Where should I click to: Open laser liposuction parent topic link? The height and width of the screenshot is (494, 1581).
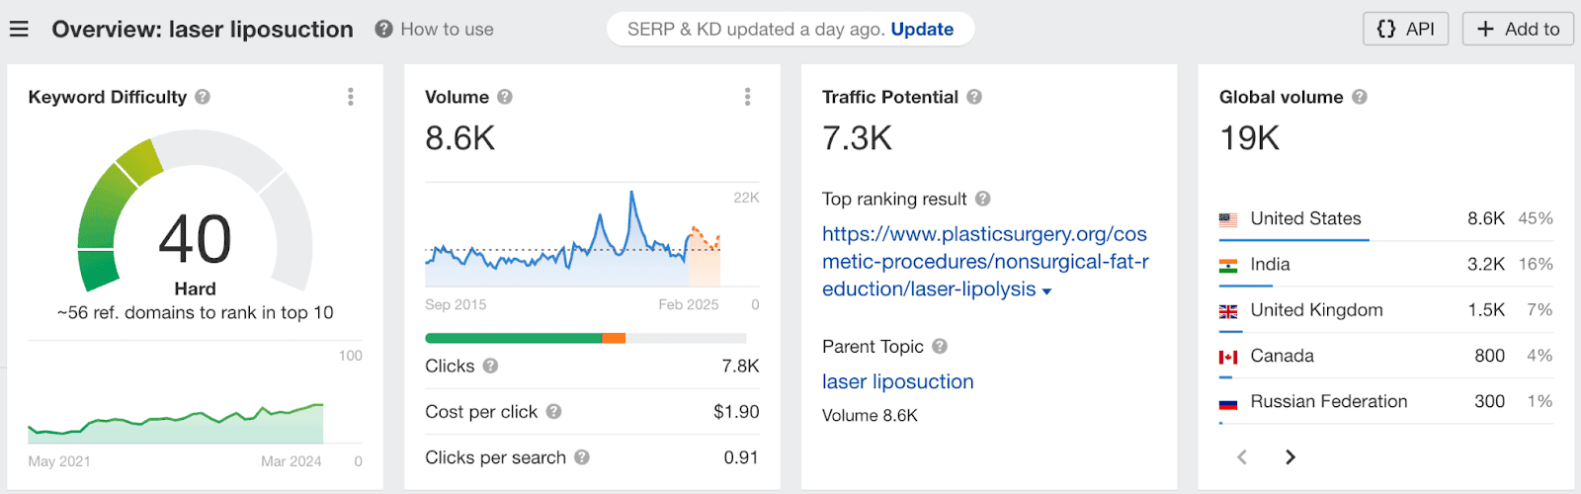898,381
